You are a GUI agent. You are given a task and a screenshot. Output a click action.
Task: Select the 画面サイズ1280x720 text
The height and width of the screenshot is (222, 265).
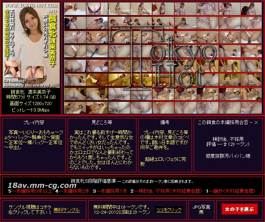coord(31,103)
